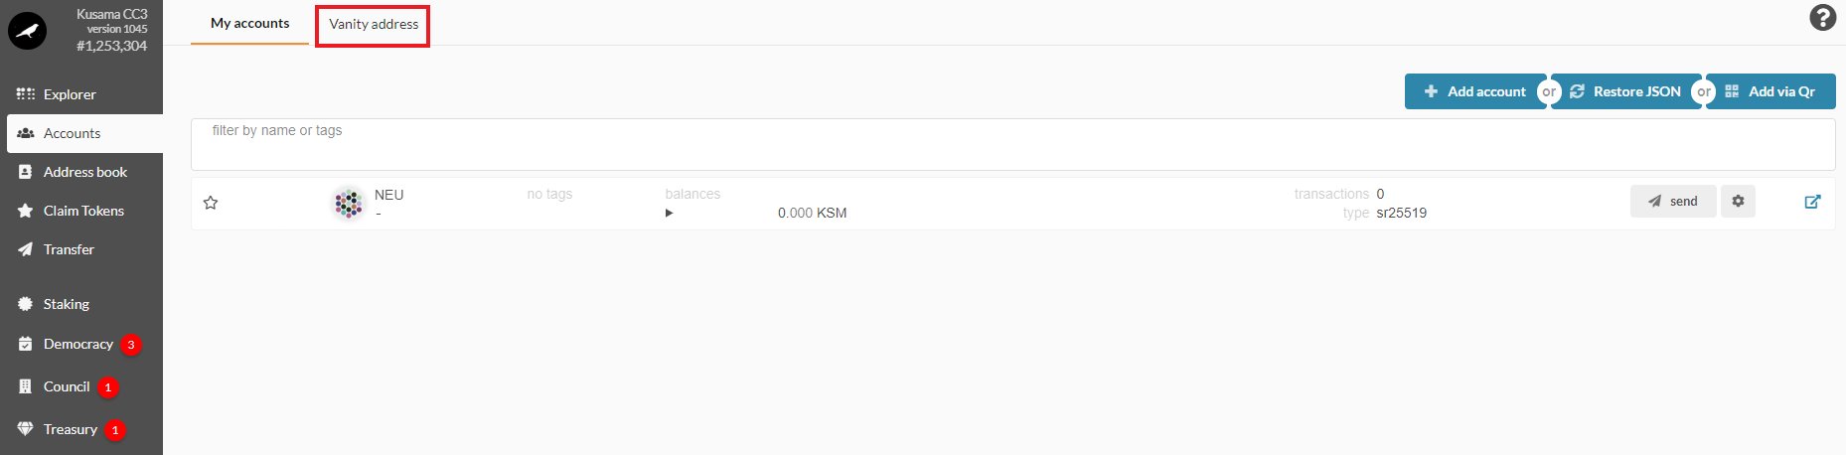Click the help question mark icon
Screen dimensions: 1846x455
1822,18
